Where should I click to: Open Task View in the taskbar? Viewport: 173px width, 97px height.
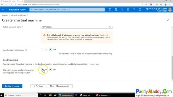coord(45,95)
